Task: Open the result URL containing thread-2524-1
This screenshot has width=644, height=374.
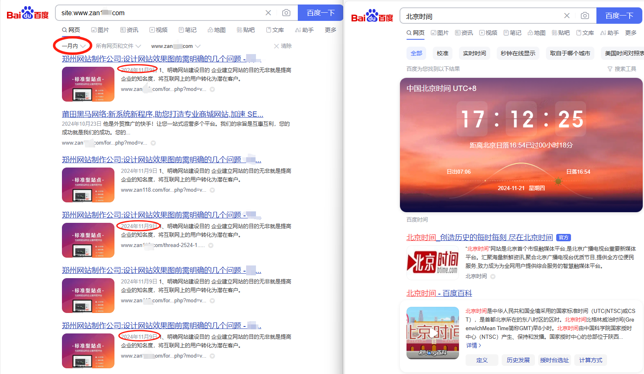Action: [x=162, y=245]
